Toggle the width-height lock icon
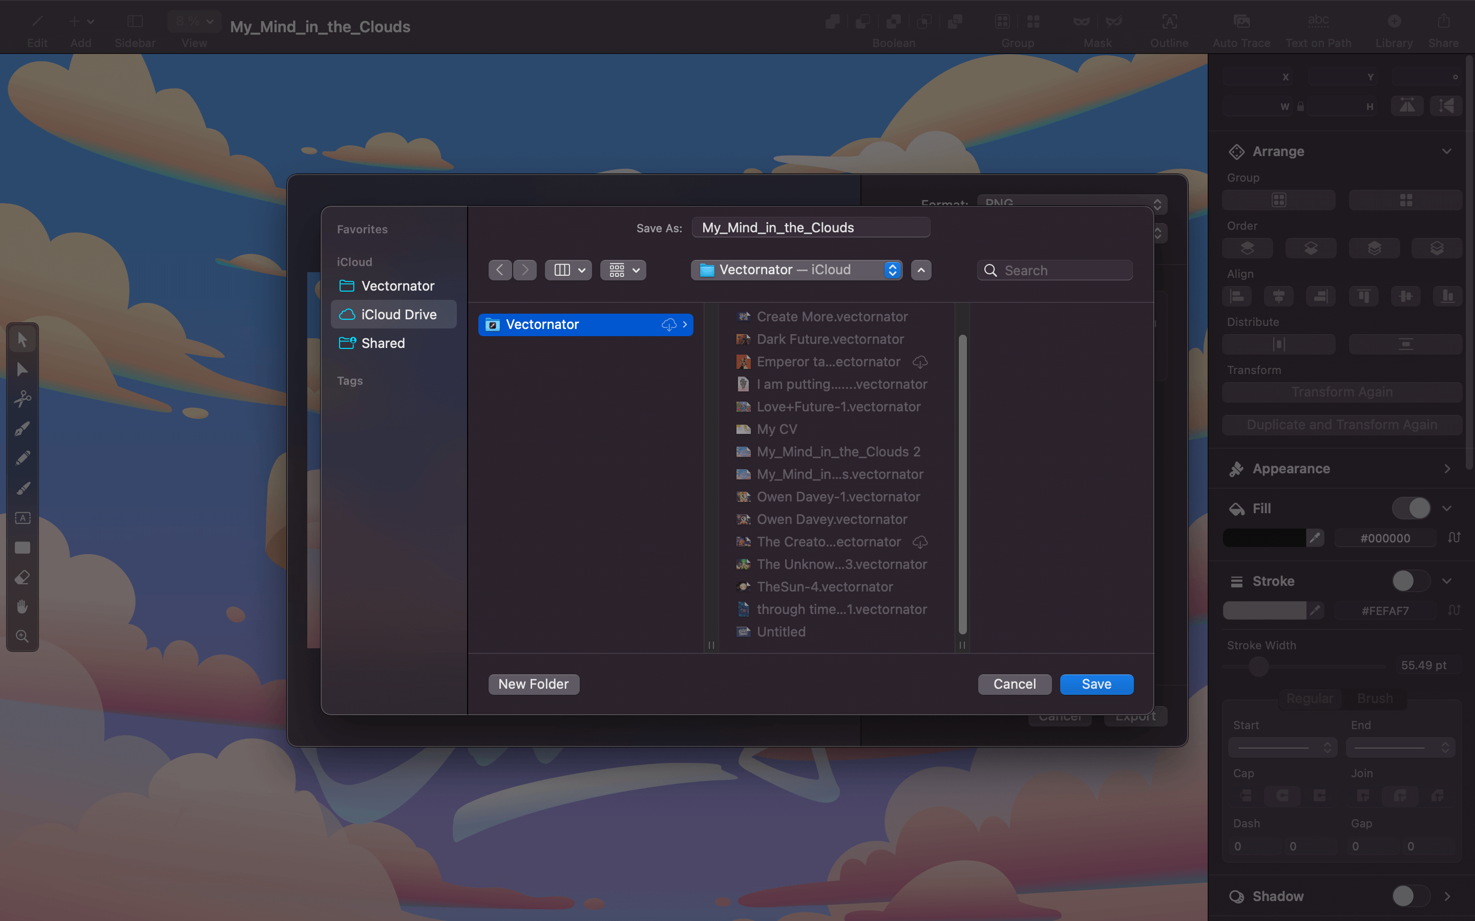This screenshot has width=1475, height=921. pyautogui.click(x=1301, y=106)
